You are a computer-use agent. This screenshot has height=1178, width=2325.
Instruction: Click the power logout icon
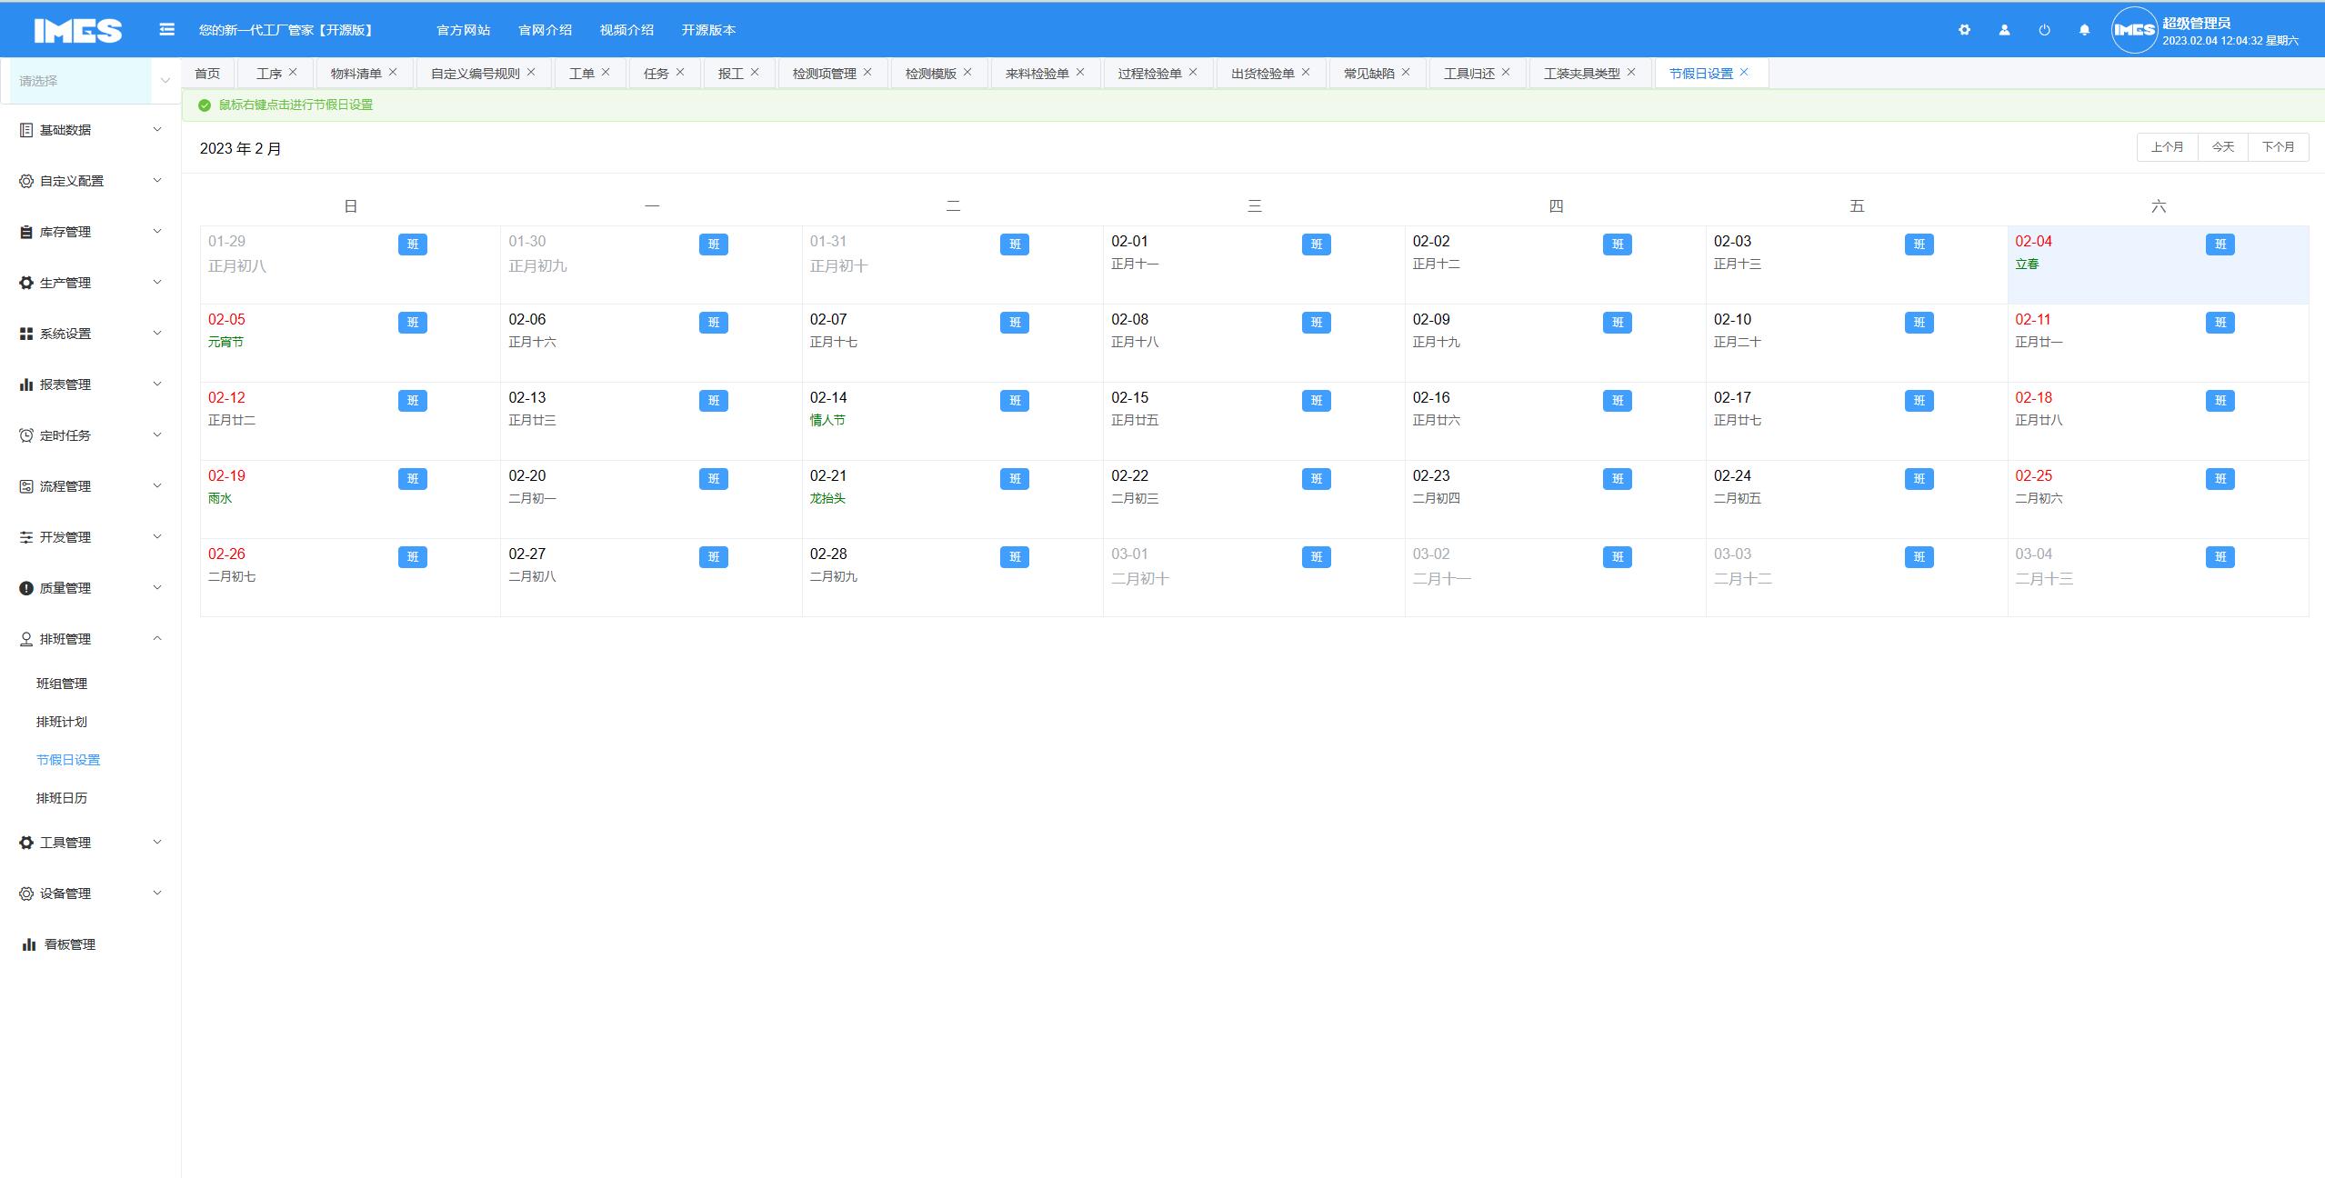[x=2044, y=30]
